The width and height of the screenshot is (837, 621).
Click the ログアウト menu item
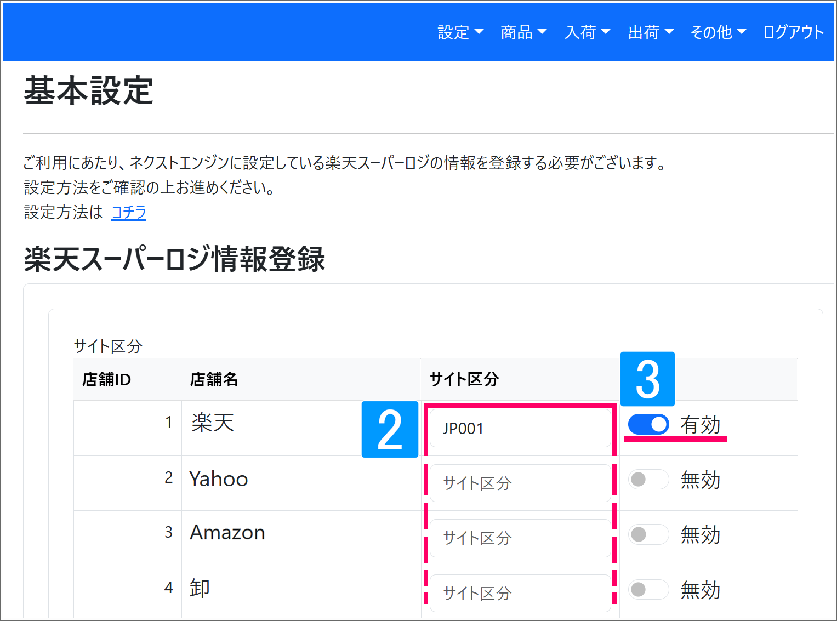click(x=793, y=32)
